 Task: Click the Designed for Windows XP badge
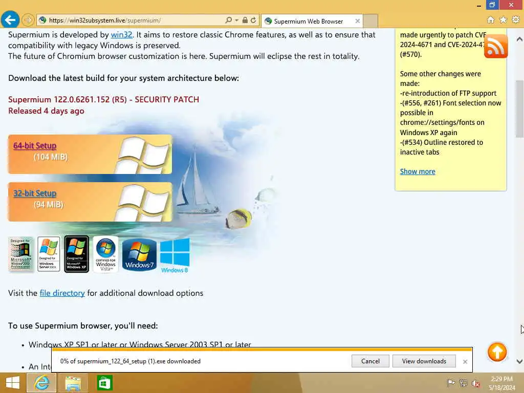(x=77, y=254)
